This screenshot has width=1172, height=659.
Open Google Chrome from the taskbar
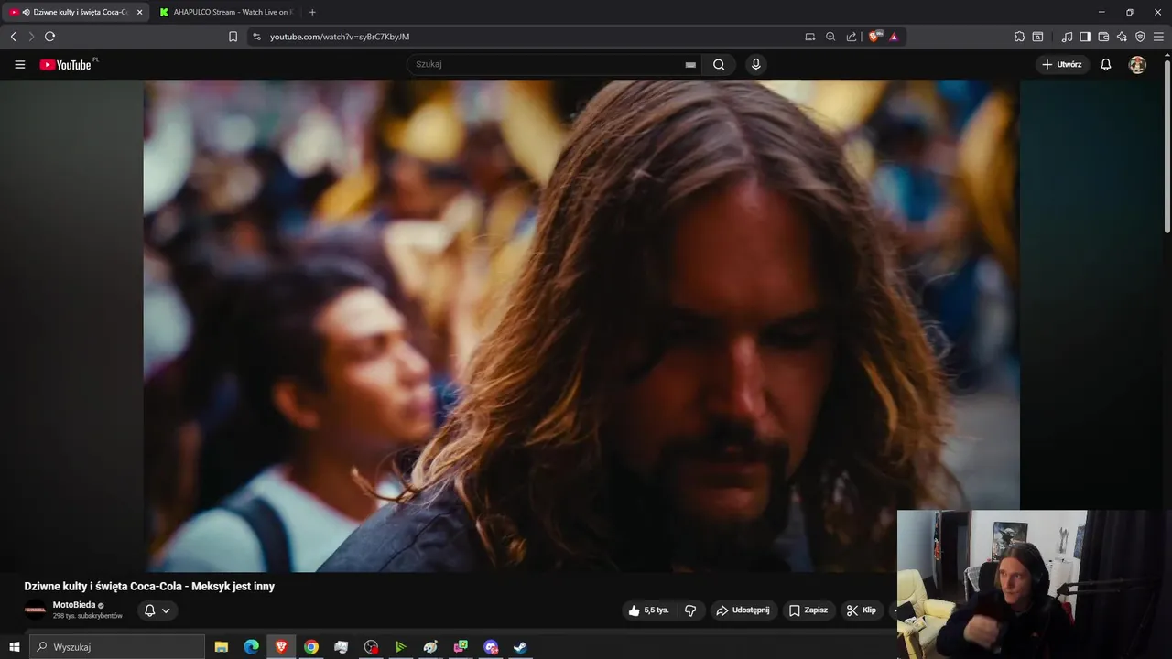pyautogui.click(x=311, y=647)
